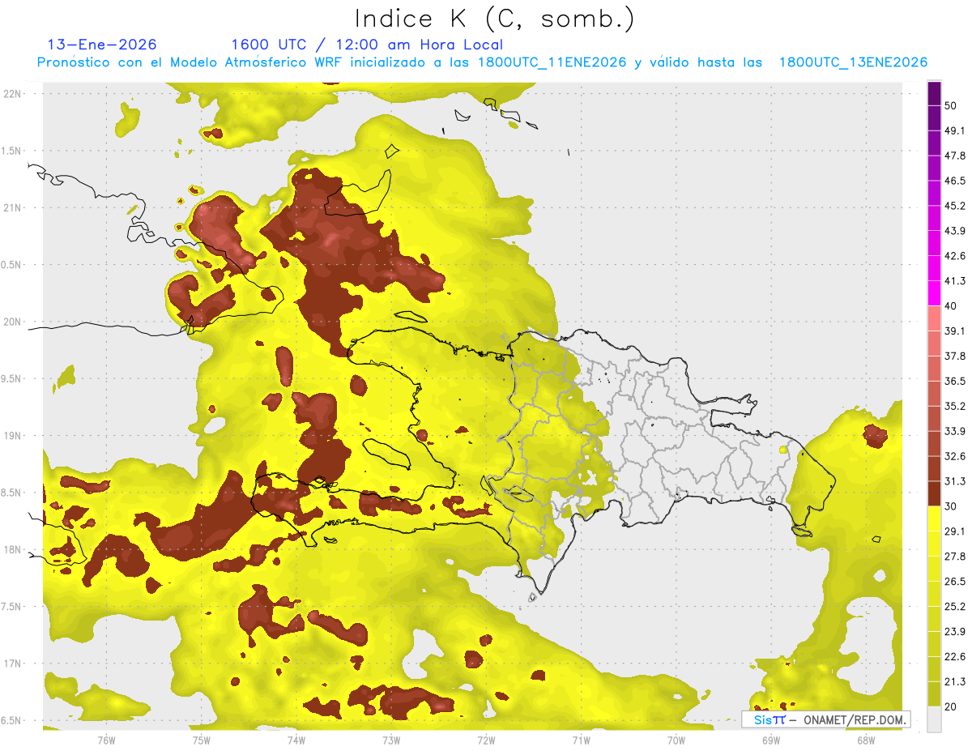The height and width of the screenshot is (751, 972).
Task: Click the "21.3" color scale value
Action: pyautogui.click(x=955, y=682)
